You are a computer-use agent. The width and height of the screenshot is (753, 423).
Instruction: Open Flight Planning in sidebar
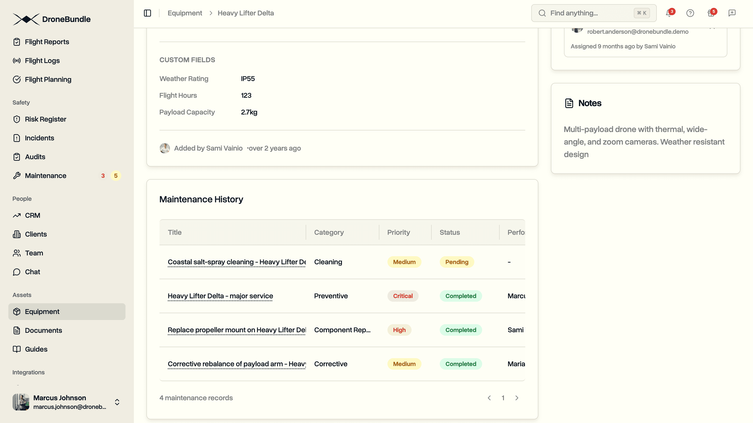67,79
